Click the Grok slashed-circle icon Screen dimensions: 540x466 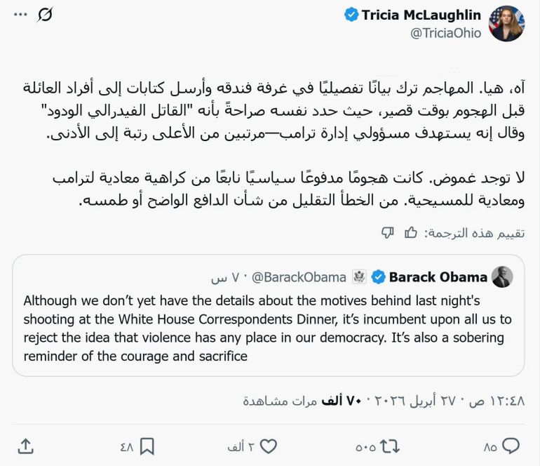point(45,15)
